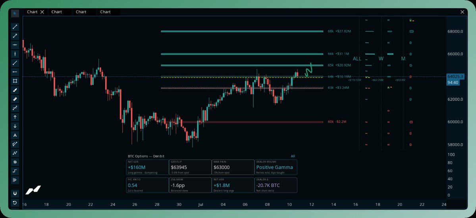Switch to the first Chart tab
476x218 pixels.
pos(32,12)
